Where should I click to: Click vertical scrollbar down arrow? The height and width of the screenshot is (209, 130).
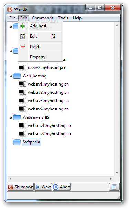tap(117, 173)
